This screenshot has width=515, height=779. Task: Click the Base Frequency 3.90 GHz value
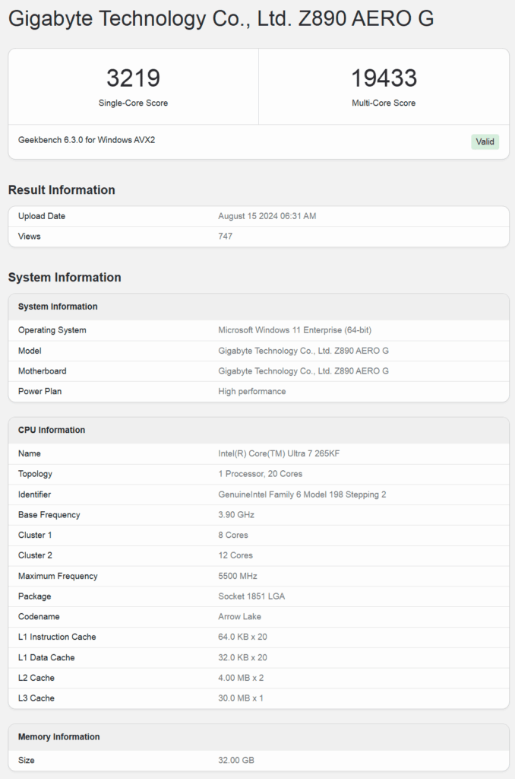[x=236, y=515]
